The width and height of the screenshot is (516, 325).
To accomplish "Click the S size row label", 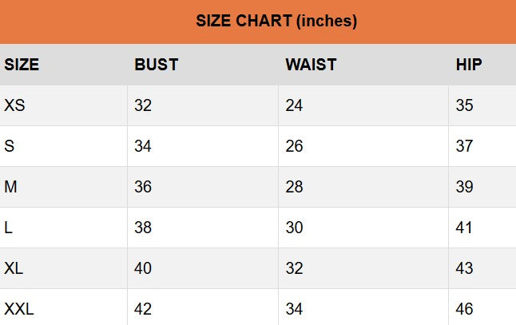I will pos(10,146).
